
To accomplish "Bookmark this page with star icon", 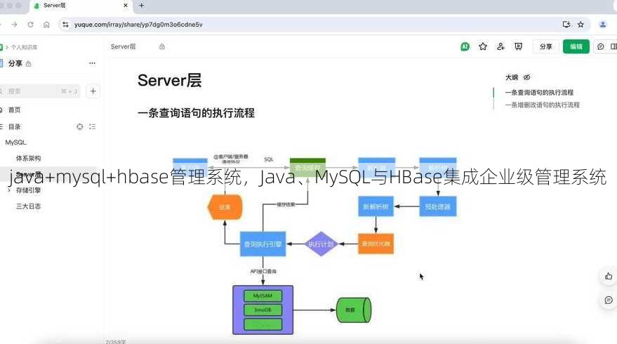I will (x=580, y=25).
